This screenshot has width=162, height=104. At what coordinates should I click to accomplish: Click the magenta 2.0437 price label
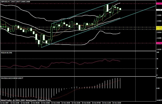[x=159, y=4]
